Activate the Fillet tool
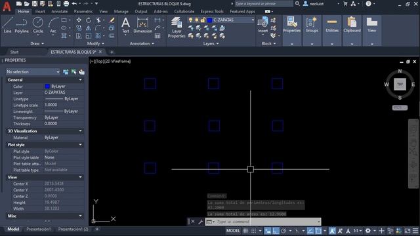The width and height of the screenshot is (420, 236). pos(98,28)
